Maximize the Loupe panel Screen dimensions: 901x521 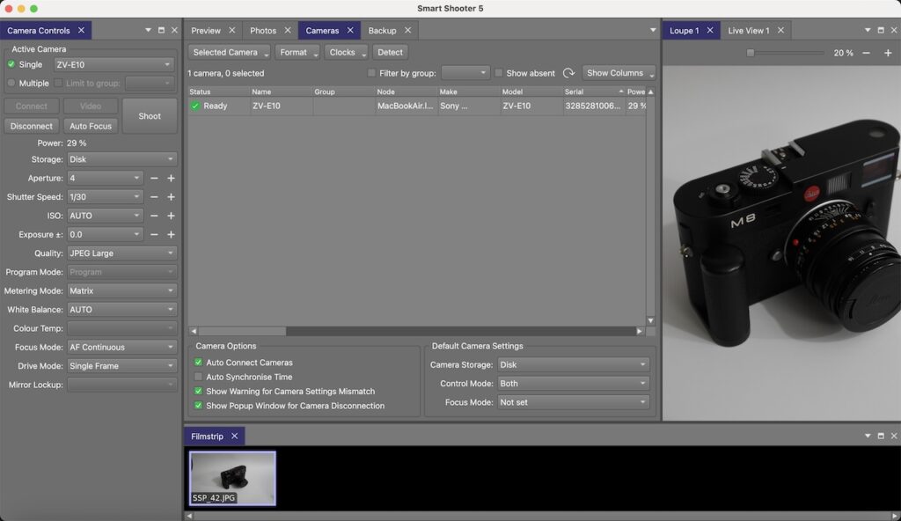pos(881,31)
